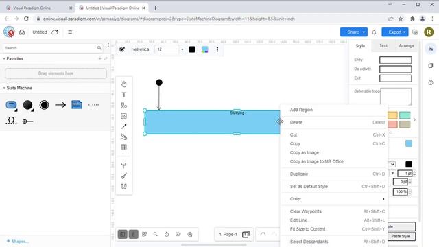The width and height of the screenshot is (439, 247).
Task: Click the black font color swatch
Action: 192,49
